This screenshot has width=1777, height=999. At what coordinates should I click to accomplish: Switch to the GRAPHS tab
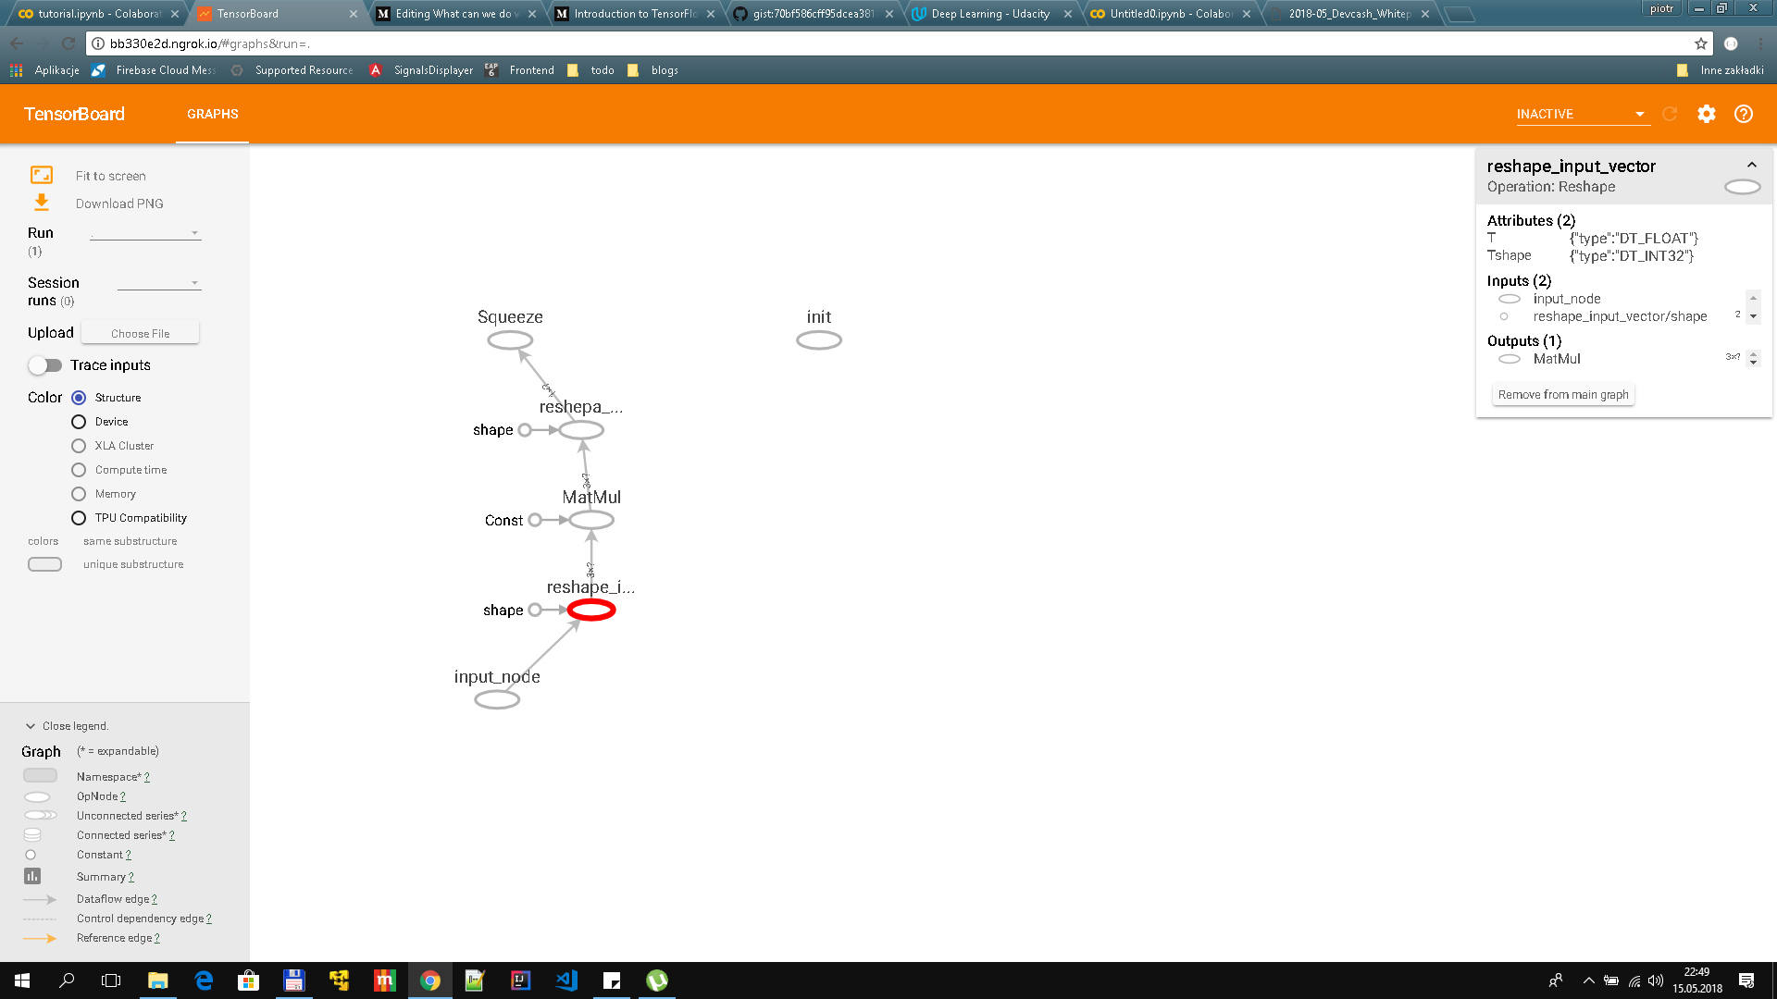tap(212, 114)
